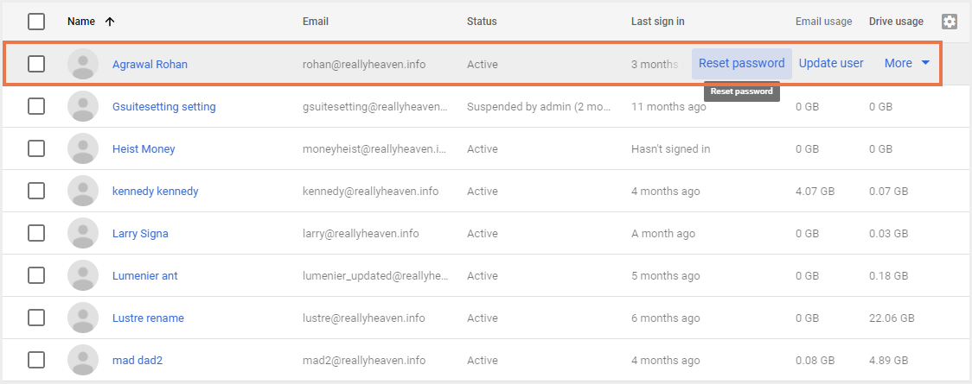Image resolution: width=972 pixels, height=384 pixels.
Task: Click Agrawal Rohan's avatar icon
Action: click(83, 64)
